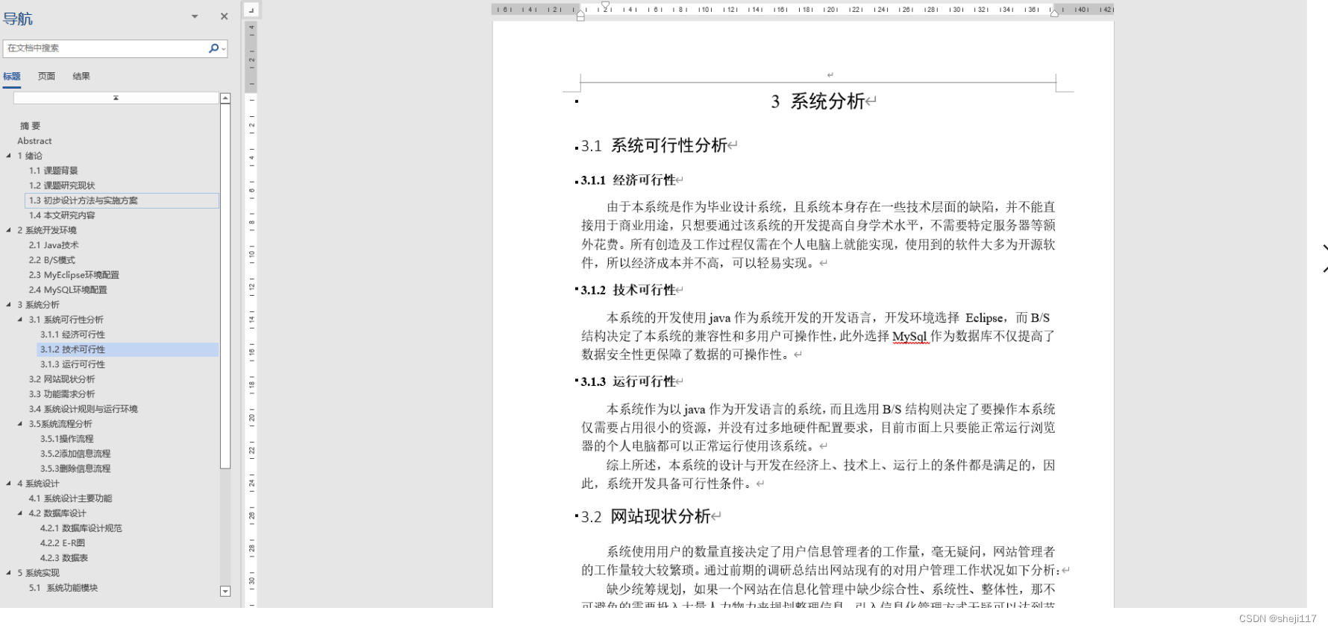Go to '摘 要' in navigation pane

[x=31, y=126]
